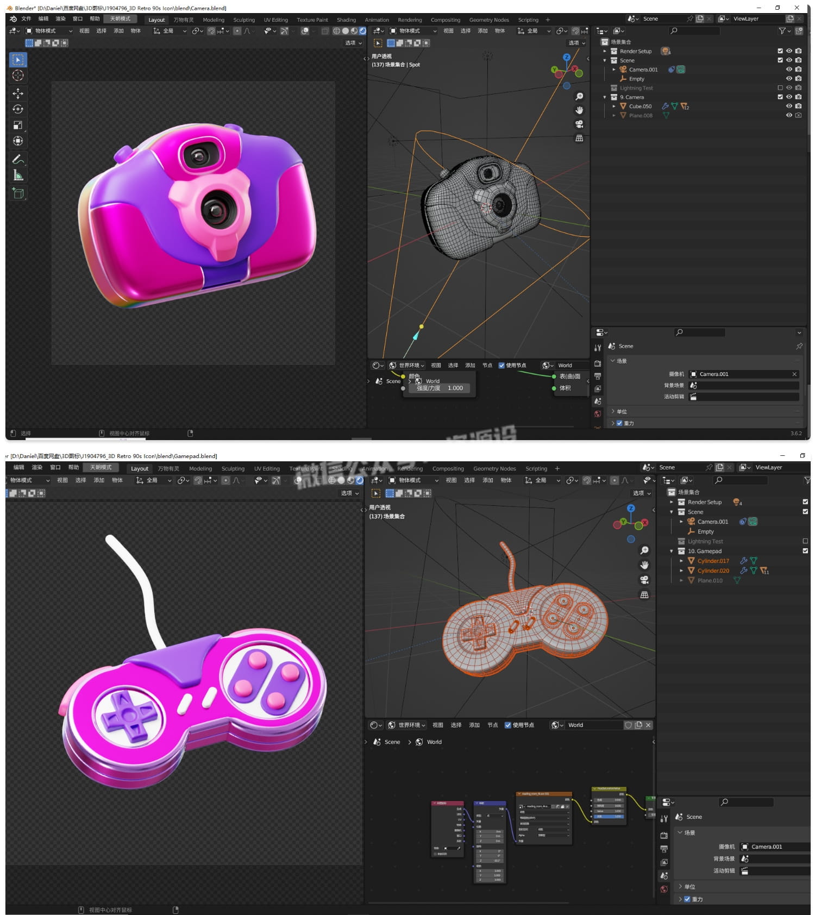Hide Cube.050 using its eye icon
This screenshot has width=815, height=915.
pyautogui.click(x=789, y=106)
